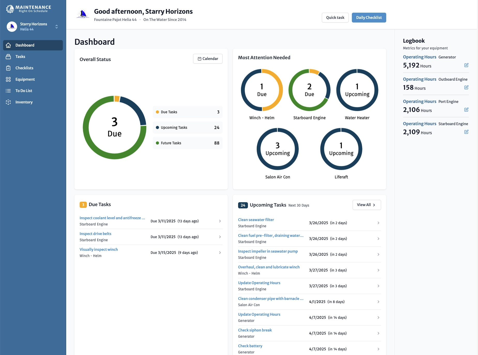The height and width of the screenshot is (355, 478).
Task: Click the Starry Horizons vessel avatar
Action: pos(11,26)
